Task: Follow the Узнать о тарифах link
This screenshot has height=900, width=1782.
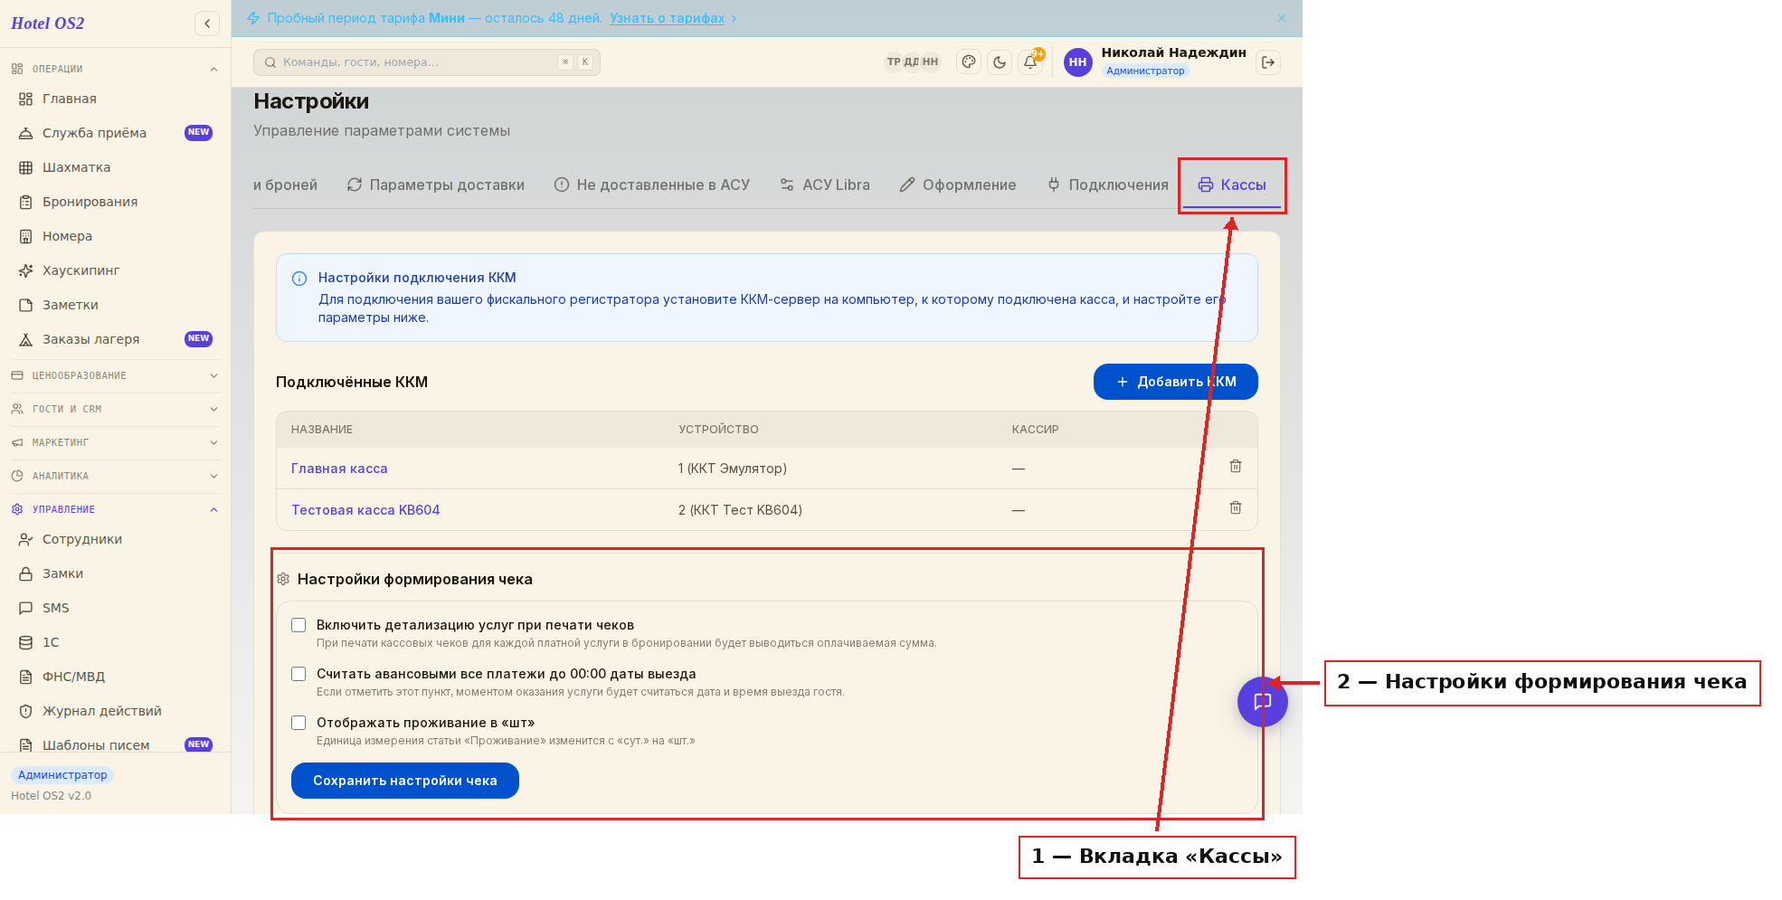Action: [667, 18]
